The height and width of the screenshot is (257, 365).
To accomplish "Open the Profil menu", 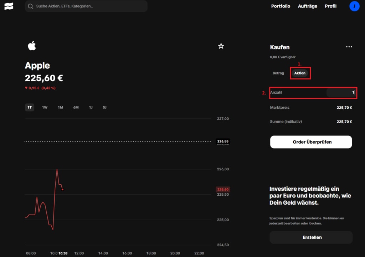I will click(330, 6).
